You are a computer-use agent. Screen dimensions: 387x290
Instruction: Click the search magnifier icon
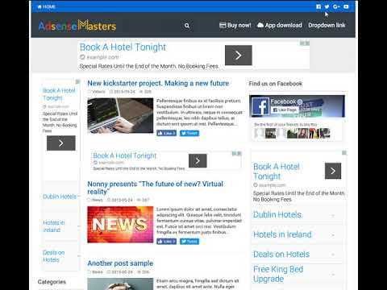(x=187, y=26)
